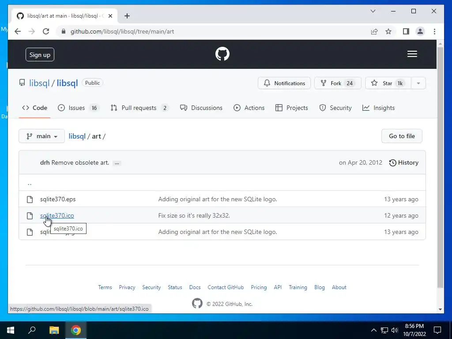Image resolution: width=452 pixels, height=339 pixels.
Task: Open the Security tab
Action: [x=335, y=108]
